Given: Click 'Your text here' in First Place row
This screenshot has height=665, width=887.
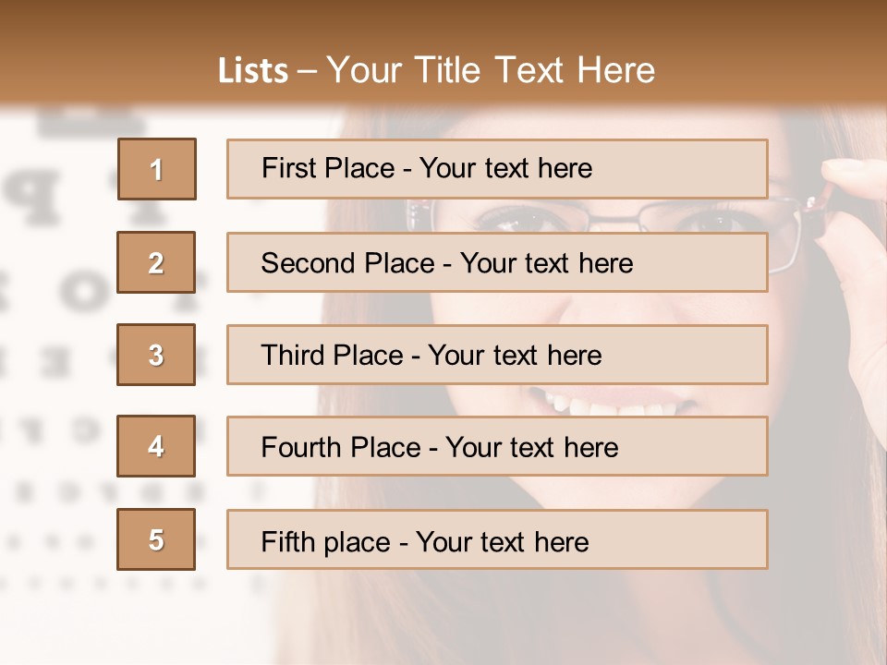Looking at the screenshot, I should (x=505, y=168).
